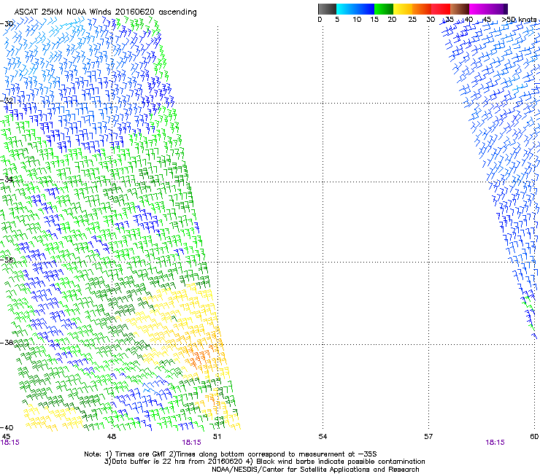Screen dimensions: 540x474
Task: Click the magenta 40-45 knots legend swatch
Action: (x=479, y=9)
